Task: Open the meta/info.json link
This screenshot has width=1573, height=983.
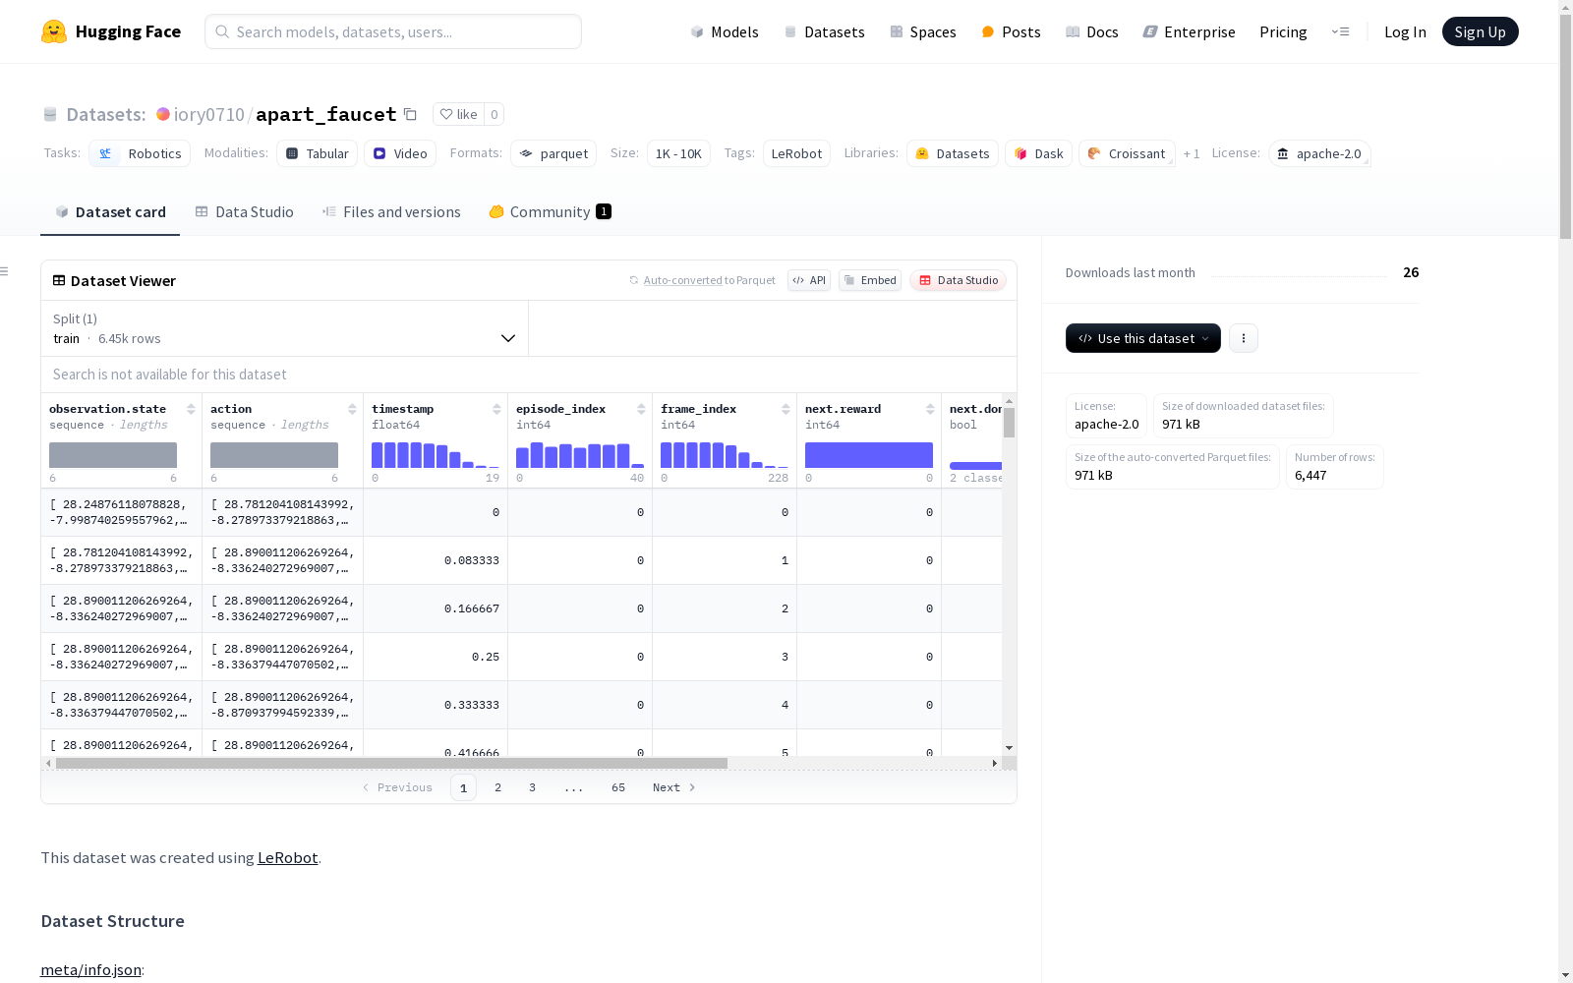Action: pos(90,969)
